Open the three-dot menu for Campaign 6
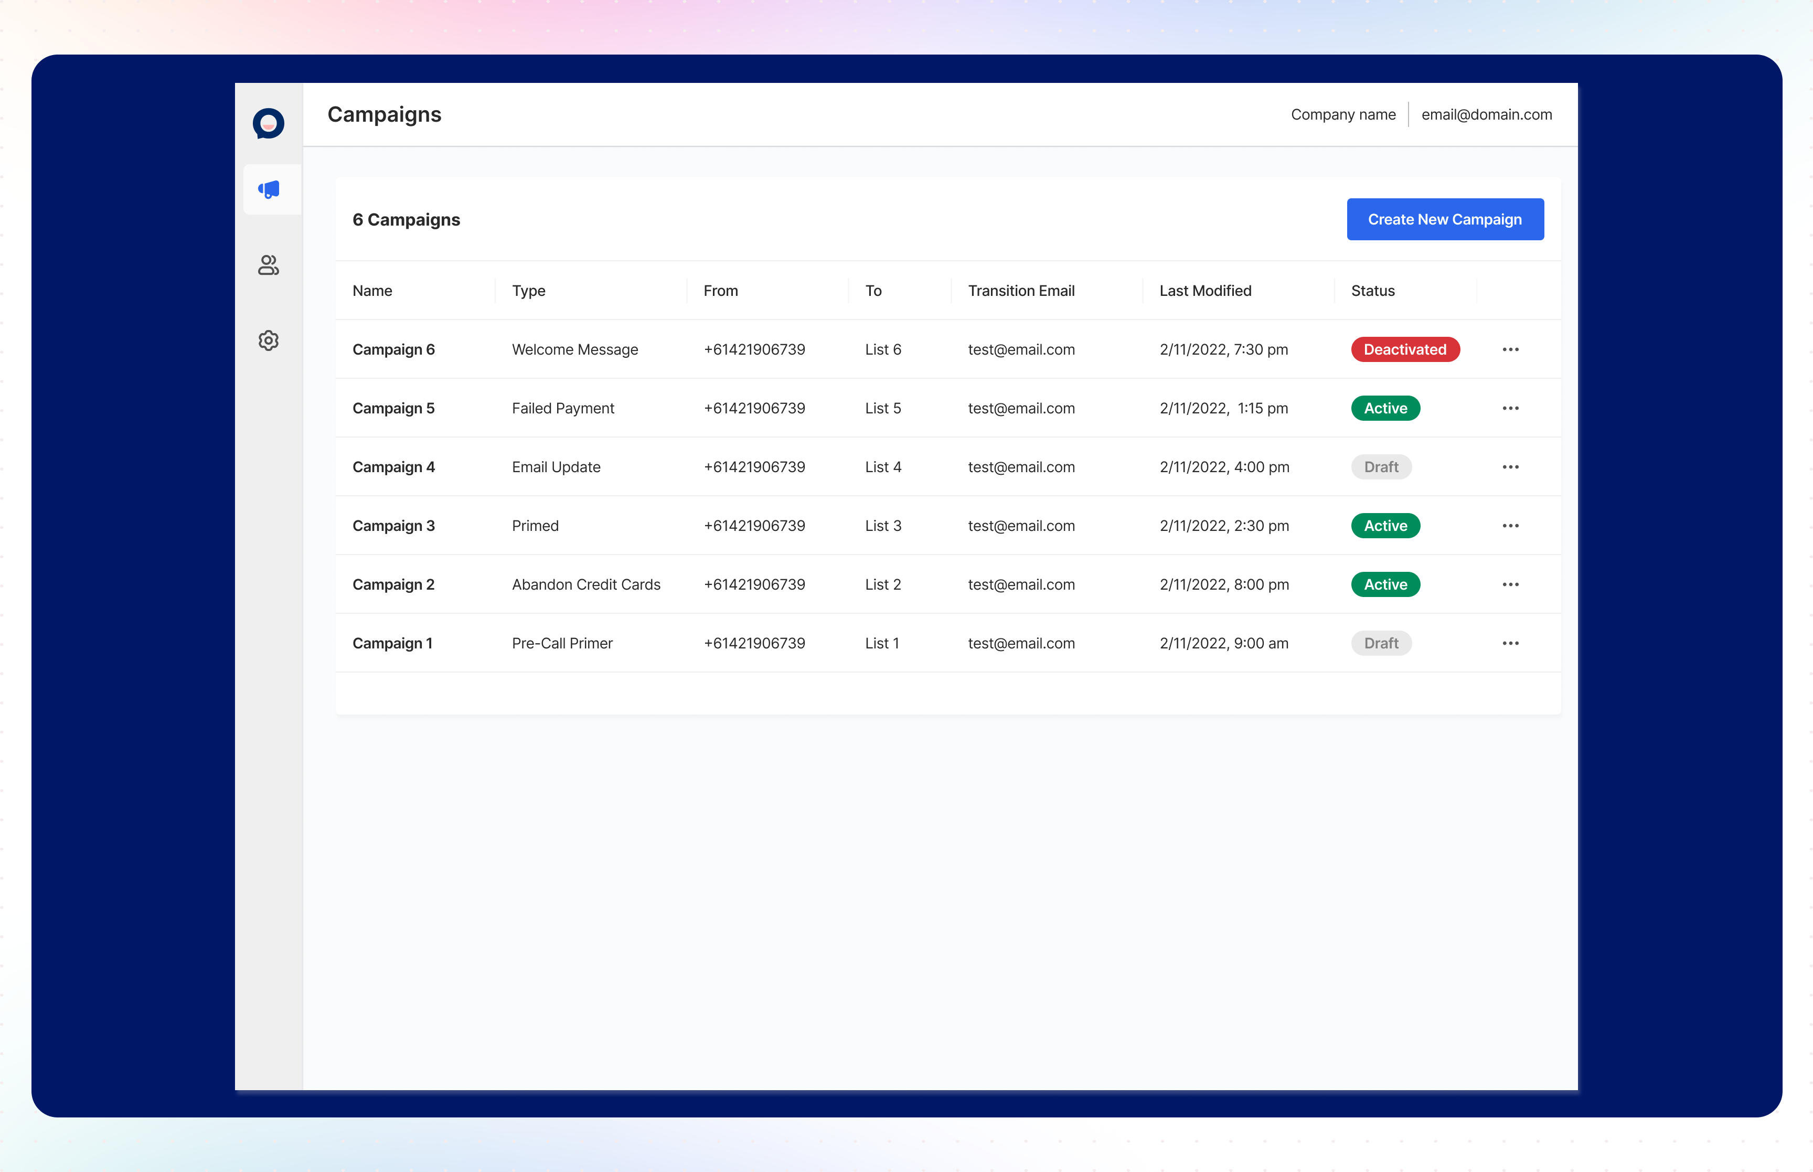The height and width of the screenshot is (1172, 1813). point(1510,349)
